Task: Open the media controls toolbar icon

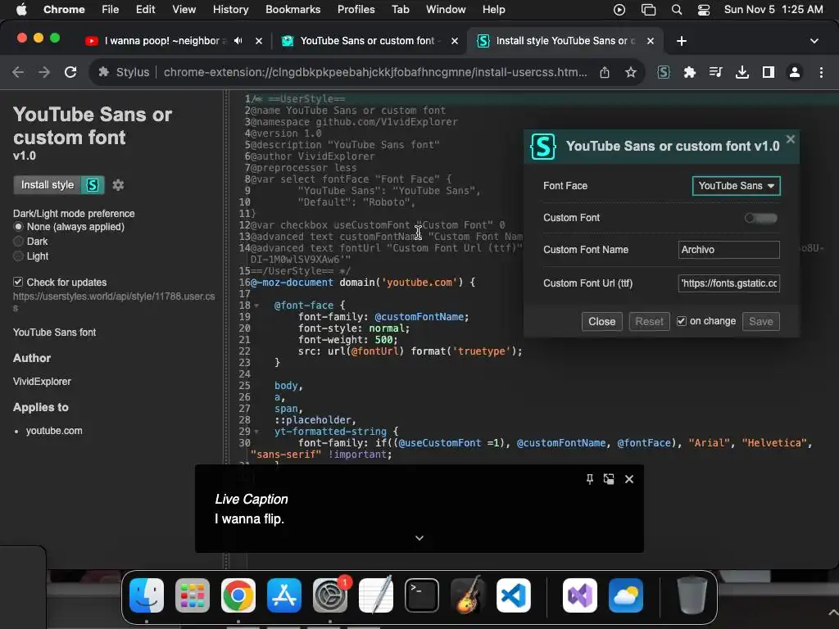Action: pos(716,72)
